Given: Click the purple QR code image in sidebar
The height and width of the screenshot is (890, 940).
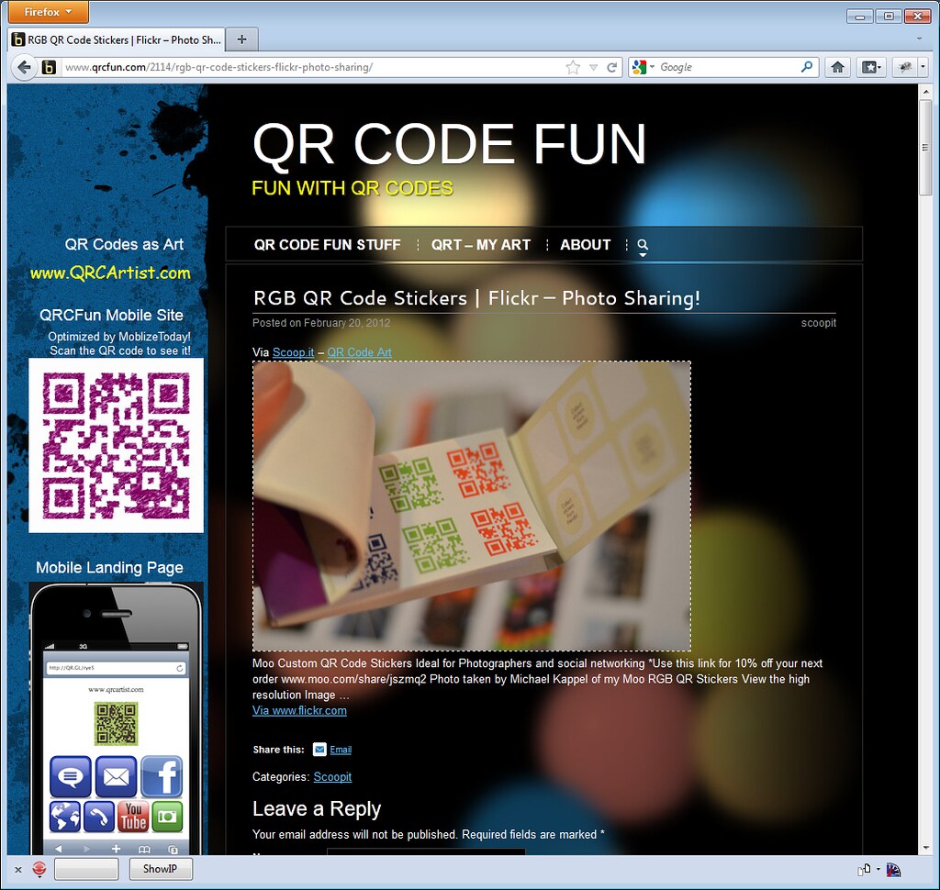Looking at the screenshot, I should [x=116, y=445].
